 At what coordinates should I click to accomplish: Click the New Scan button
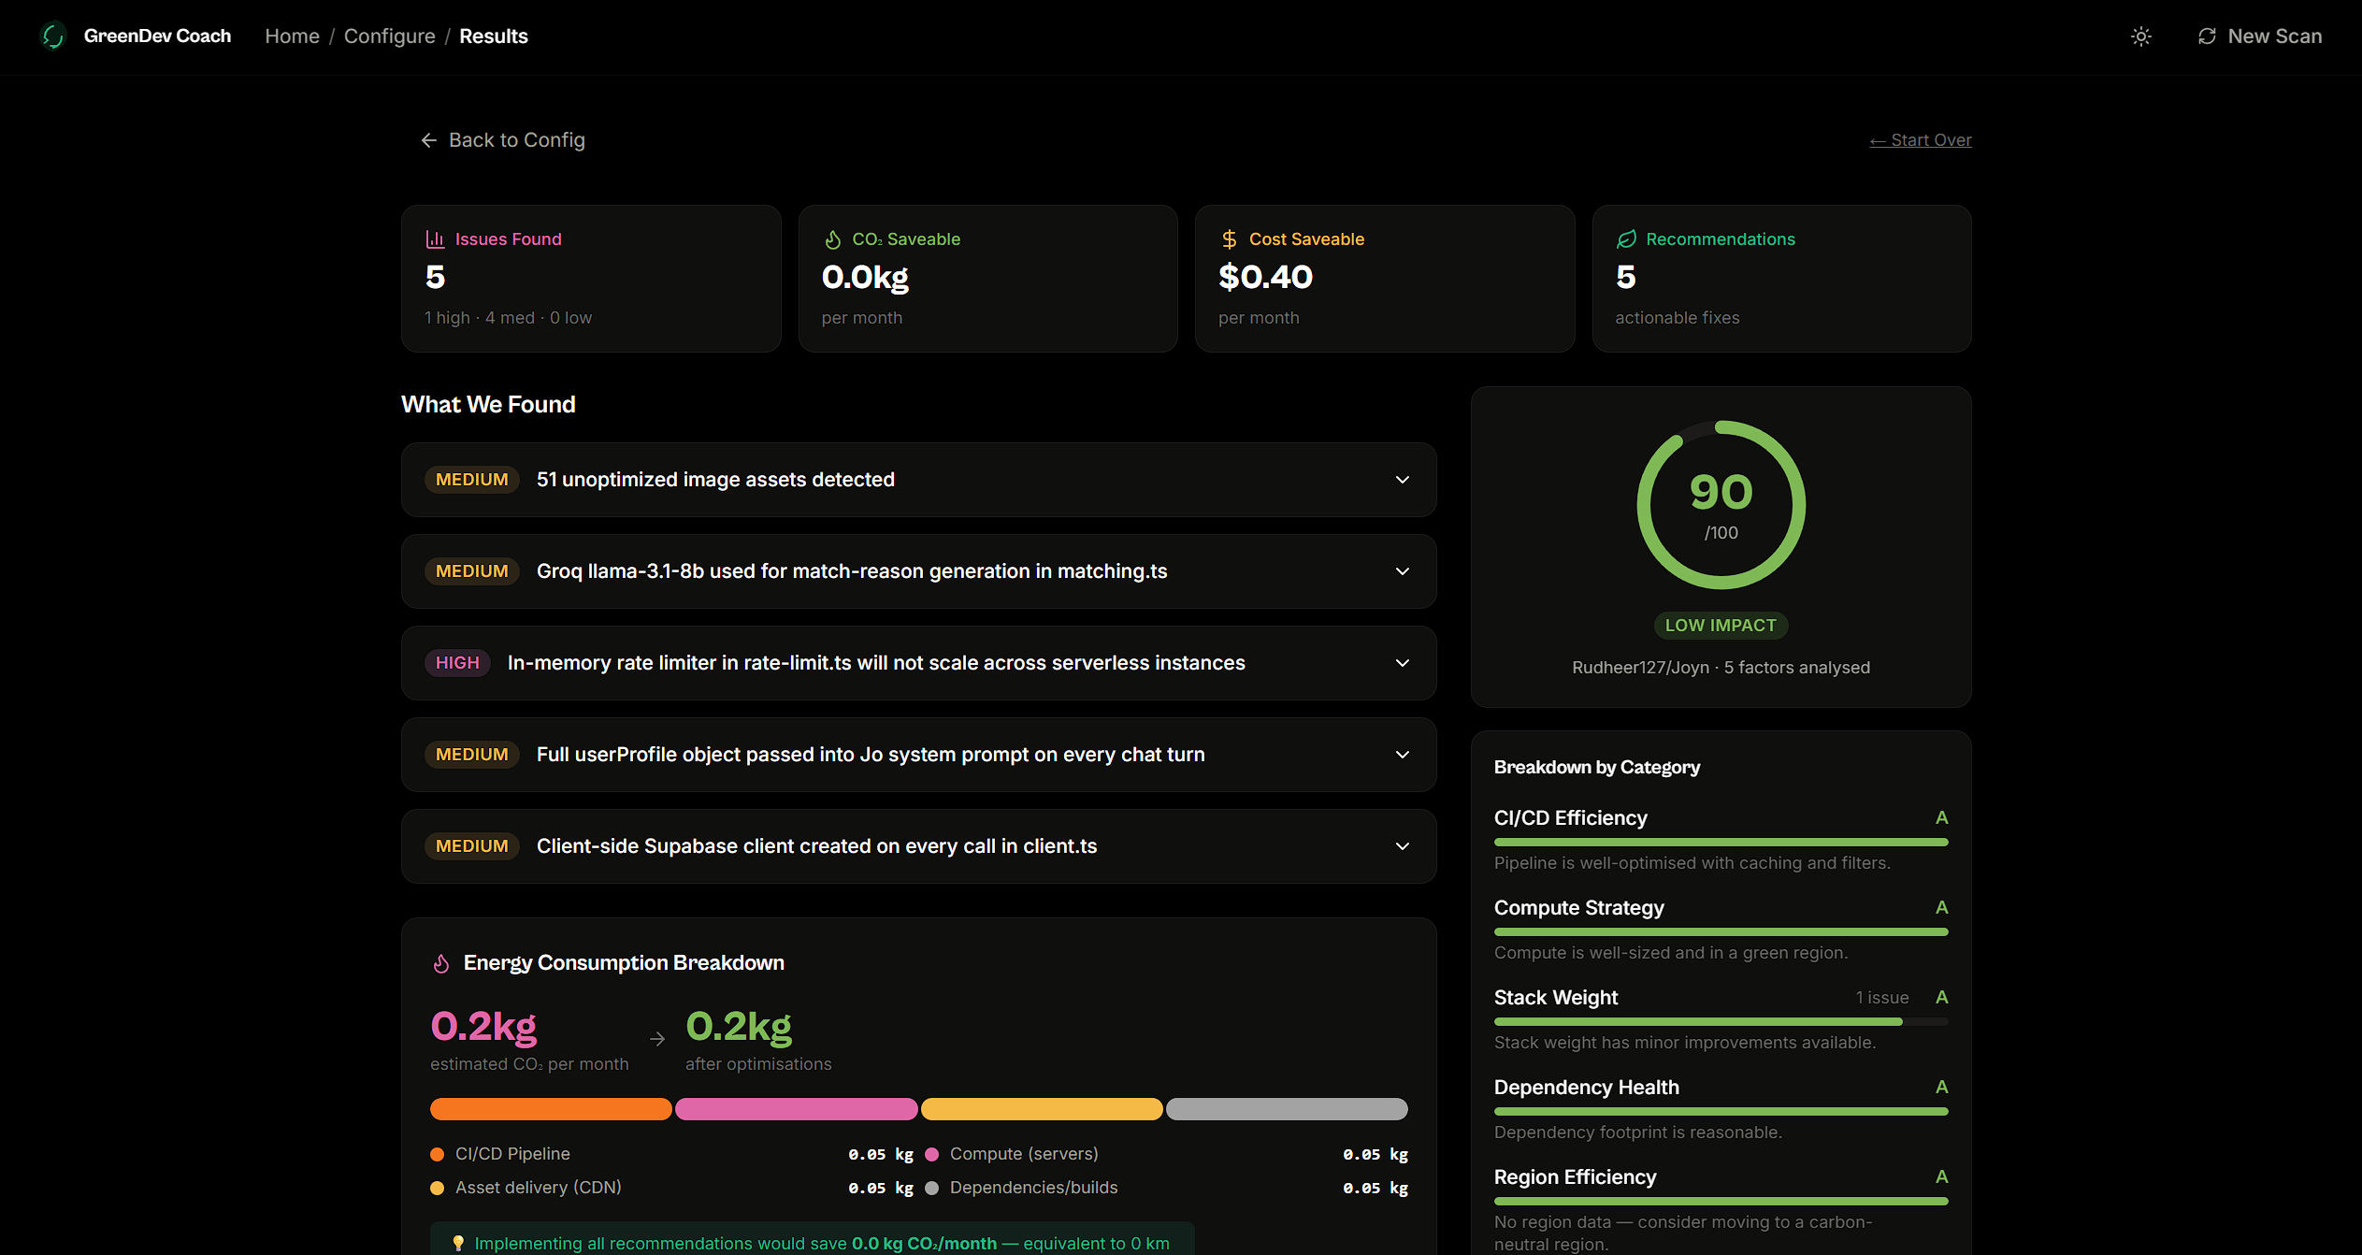click(x=2273, y=36)
